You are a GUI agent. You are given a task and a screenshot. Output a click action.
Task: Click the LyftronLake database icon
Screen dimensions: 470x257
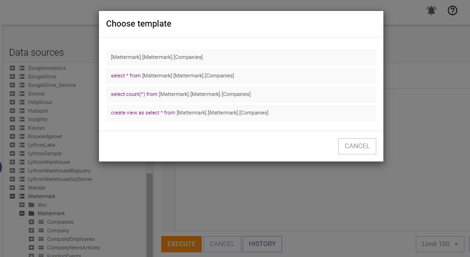coord(22,145)
